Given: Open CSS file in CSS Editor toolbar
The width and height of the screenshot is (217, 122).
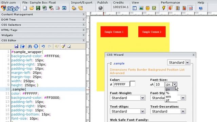Looking at the screenshot, I should [x=22, y=46].
